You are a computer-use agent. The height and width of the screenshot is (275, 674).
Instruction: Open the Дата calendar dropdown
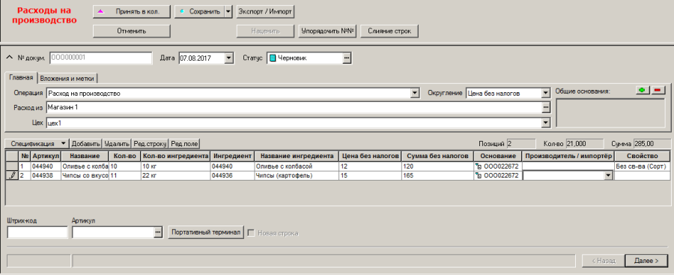tap(229, 58)
